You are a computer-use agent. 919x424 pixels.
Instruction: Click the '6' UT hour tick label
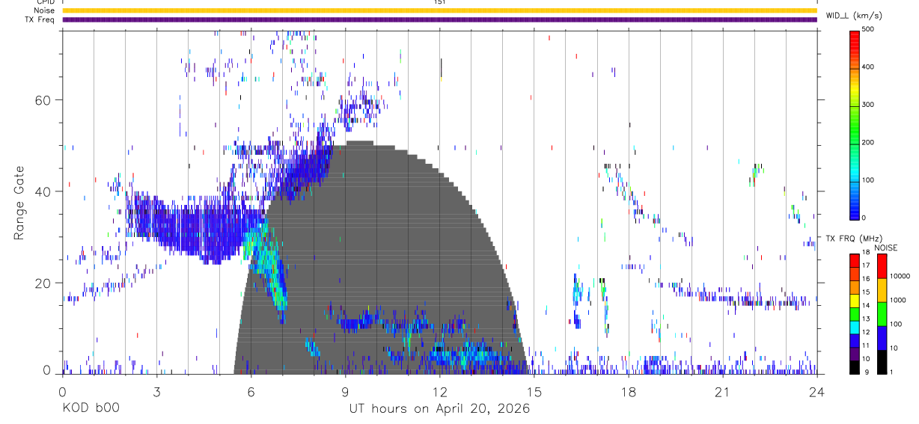251,391
